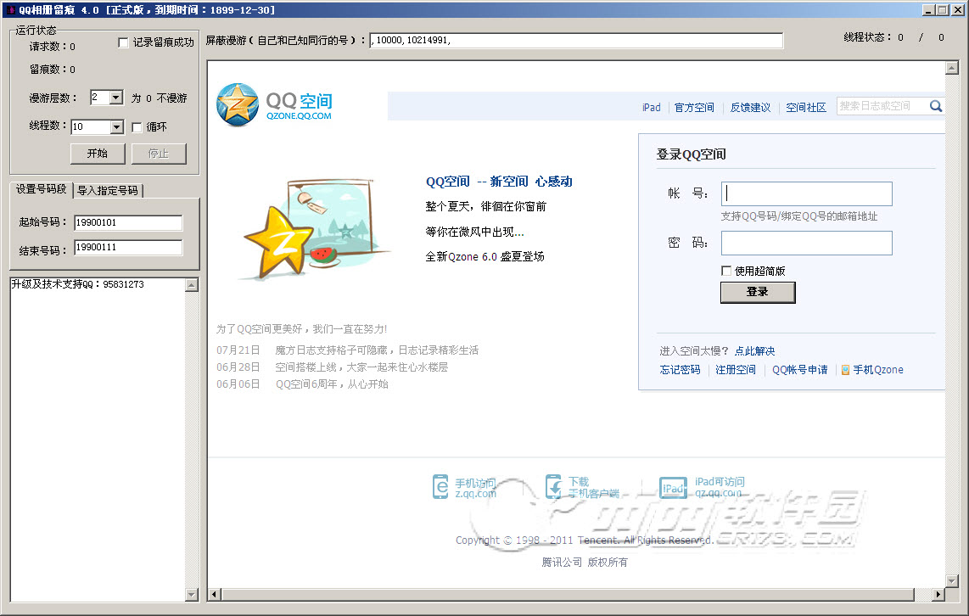Open the 空间社区 link
The height and width of the screenshot is (616, 969).
[x=806, y=108]
